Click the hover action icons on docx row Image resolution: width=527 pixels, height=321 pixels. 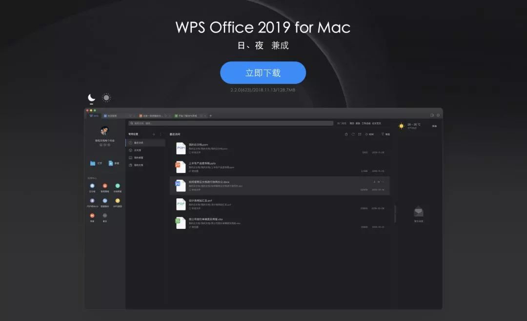tap(379, 182)
